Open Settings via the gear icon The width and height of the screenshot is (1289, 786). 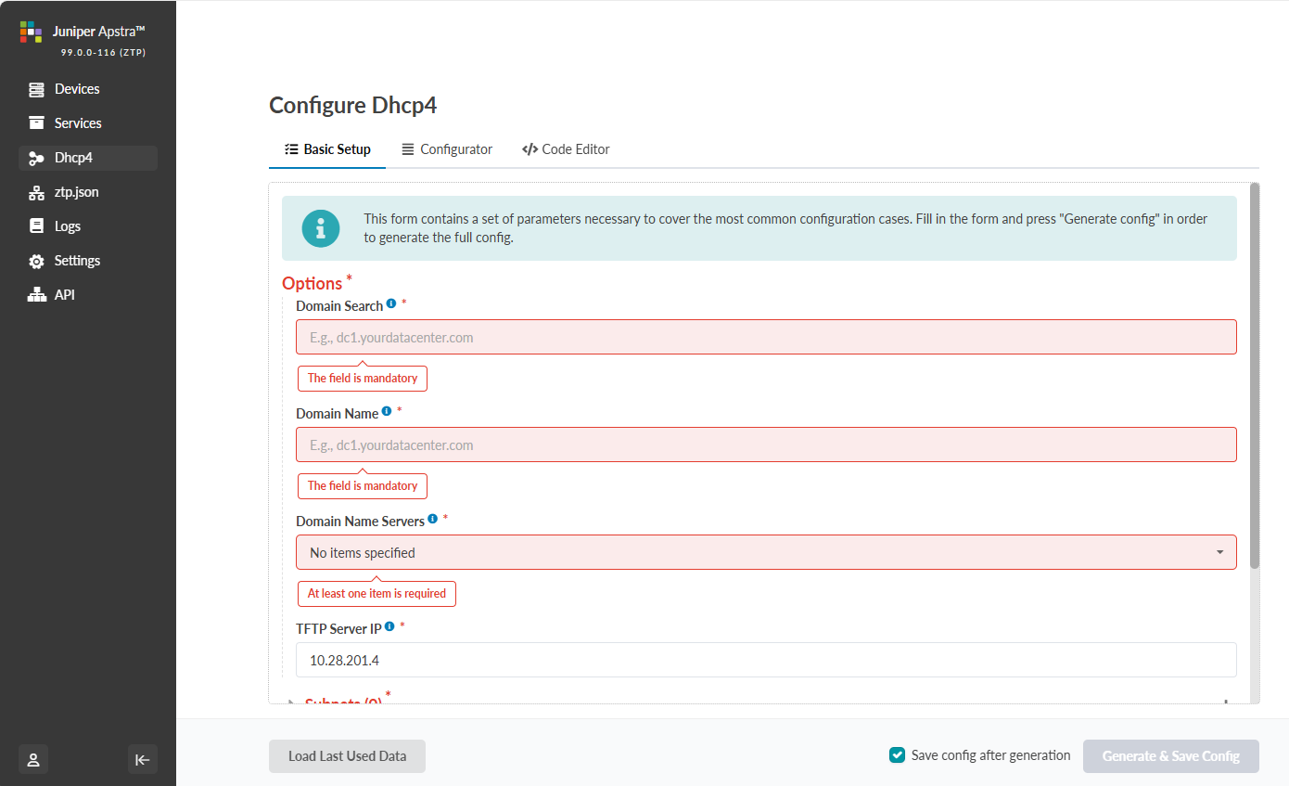click(x=36, y=261)
